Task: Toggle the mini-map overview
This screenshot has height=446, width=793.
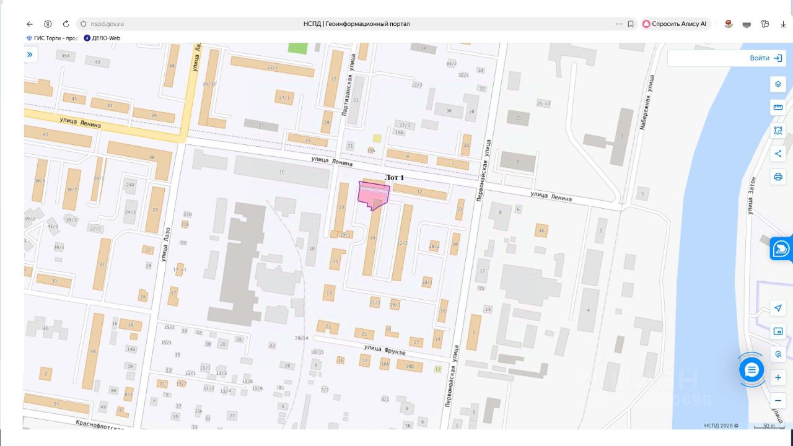Action: tap(778, 331)
